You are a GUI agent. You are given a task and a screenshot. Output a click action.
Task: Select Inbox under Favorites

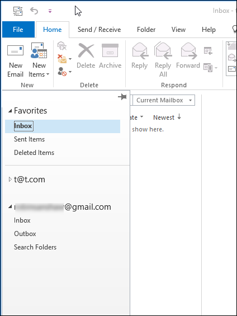(63, 126)
